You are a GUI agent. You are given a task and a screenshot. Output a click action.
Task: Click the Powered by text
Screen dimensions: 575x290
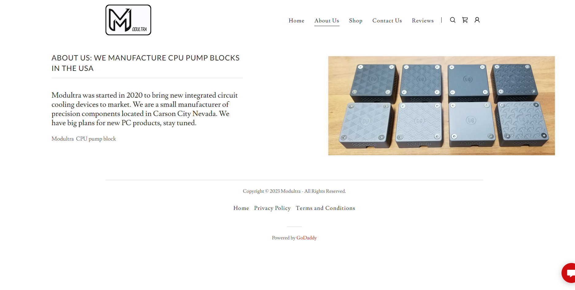[x=284, y=238]
